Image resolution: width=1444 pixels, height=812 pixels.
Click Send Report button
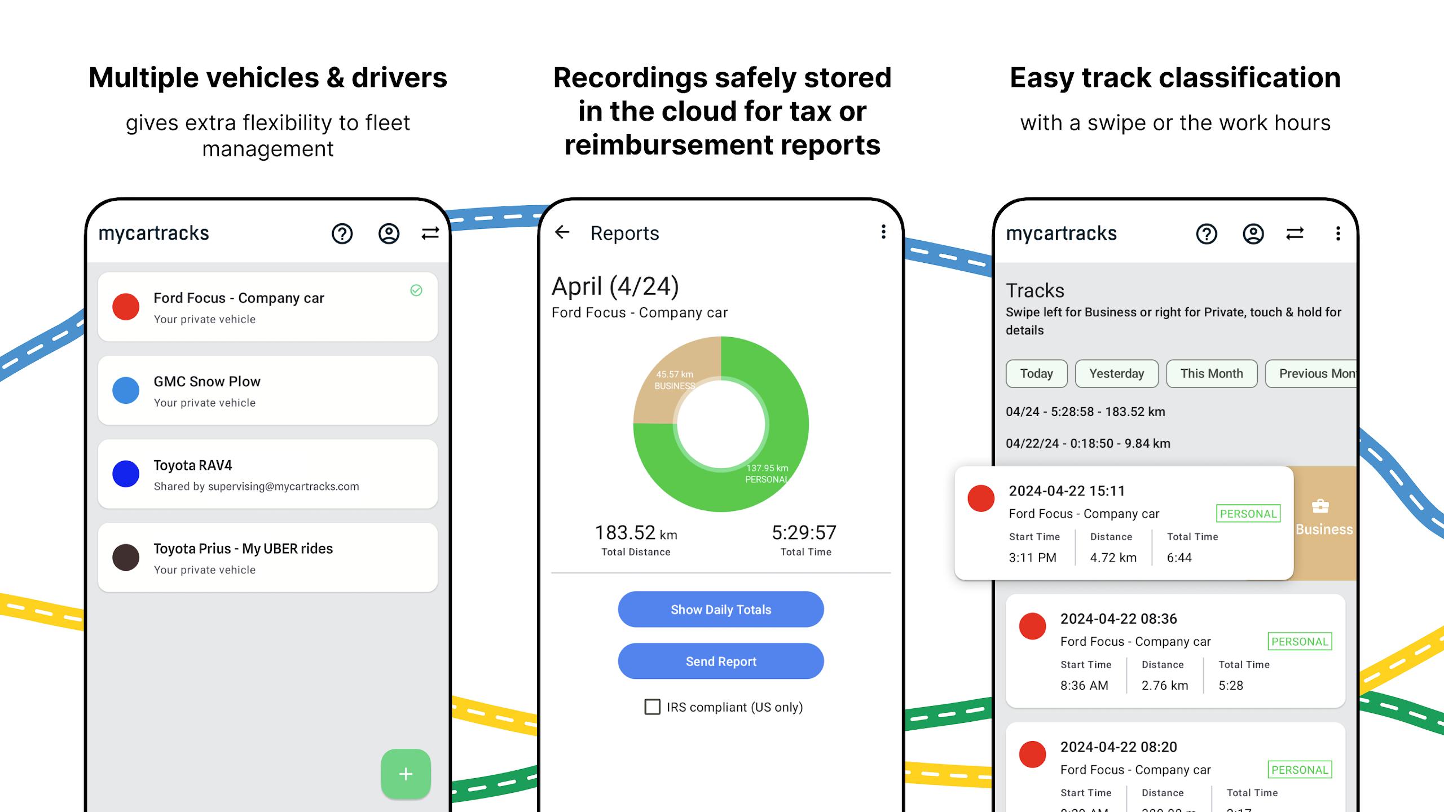721,659
